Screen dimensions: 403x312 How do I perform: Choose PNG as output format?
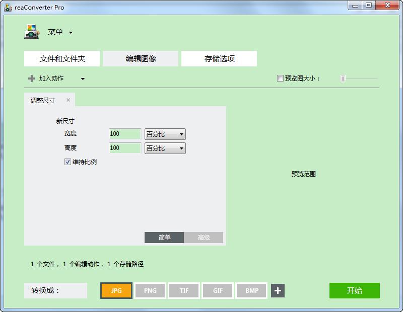(150, 291)
